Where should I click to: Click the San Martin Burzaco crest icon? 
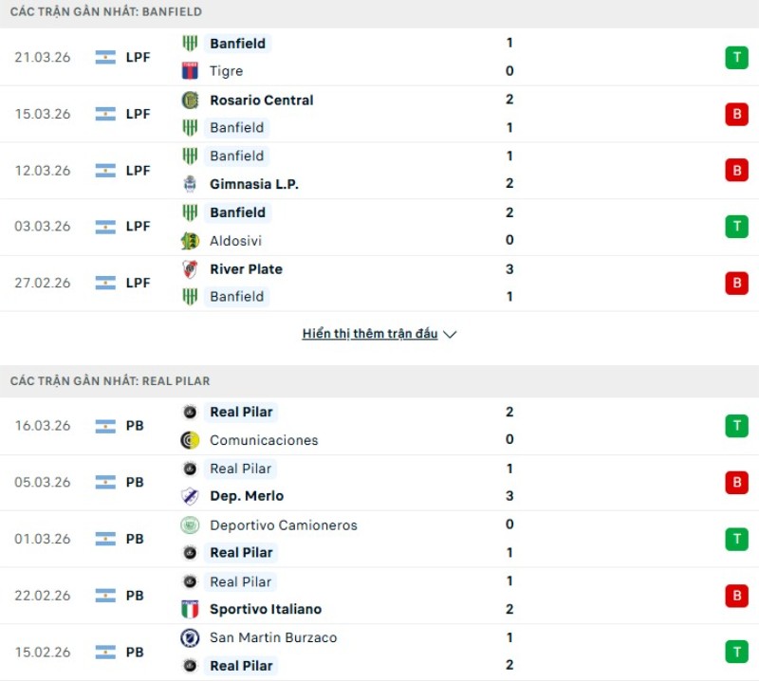[x=190, y=637]
